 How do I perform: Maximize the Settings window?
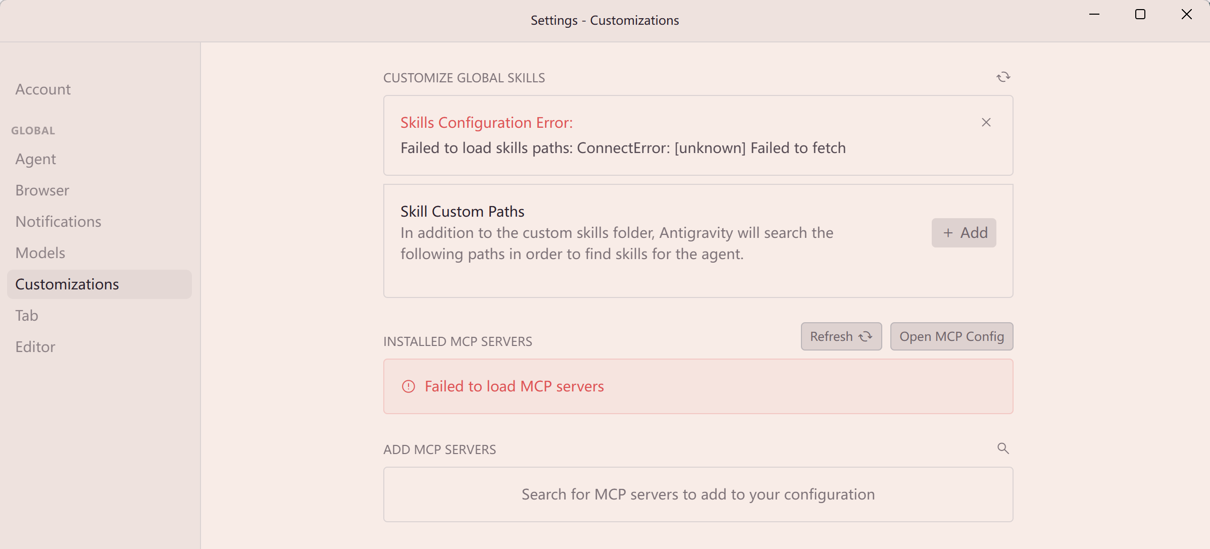coord(1140,14)
